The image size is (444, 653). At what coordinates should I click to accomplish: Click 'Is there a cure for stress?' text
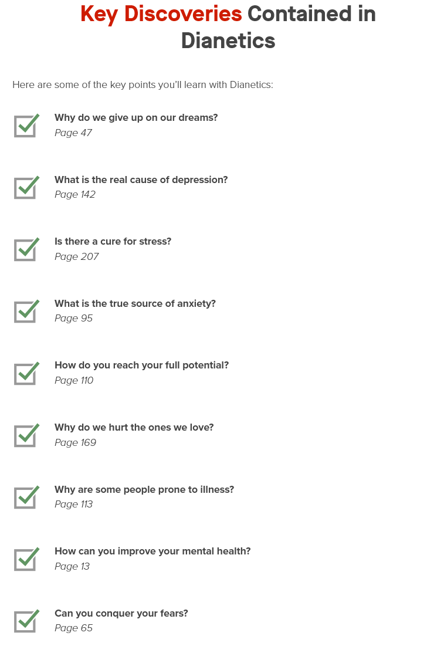click(113, 242)
